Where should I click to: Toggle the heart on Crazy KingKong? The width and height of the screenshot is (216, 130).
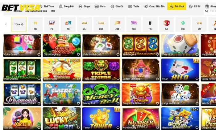click(78, 54)
